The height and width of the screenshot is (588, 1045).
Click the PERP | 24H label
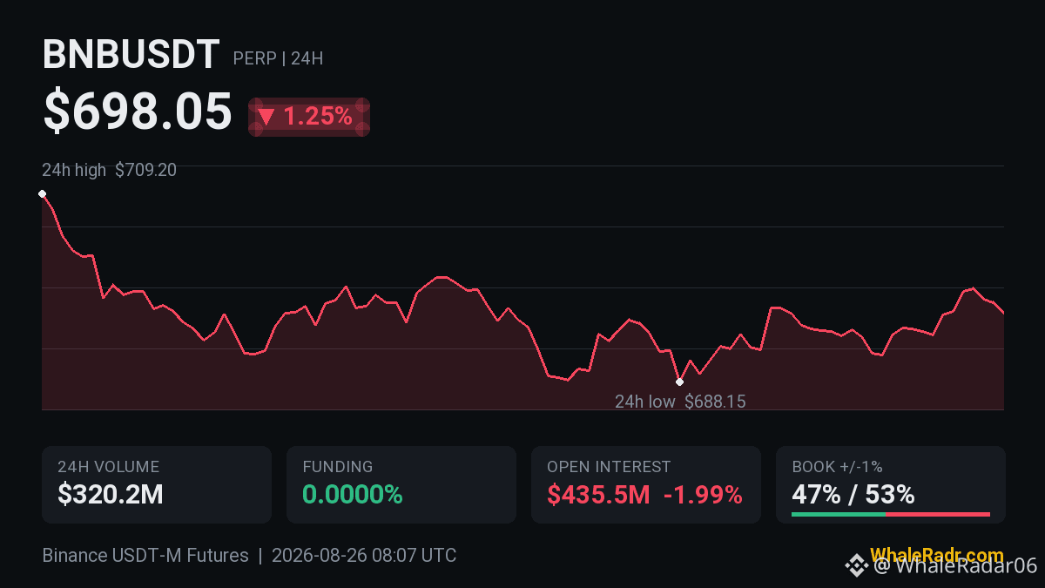coord(278,59)
